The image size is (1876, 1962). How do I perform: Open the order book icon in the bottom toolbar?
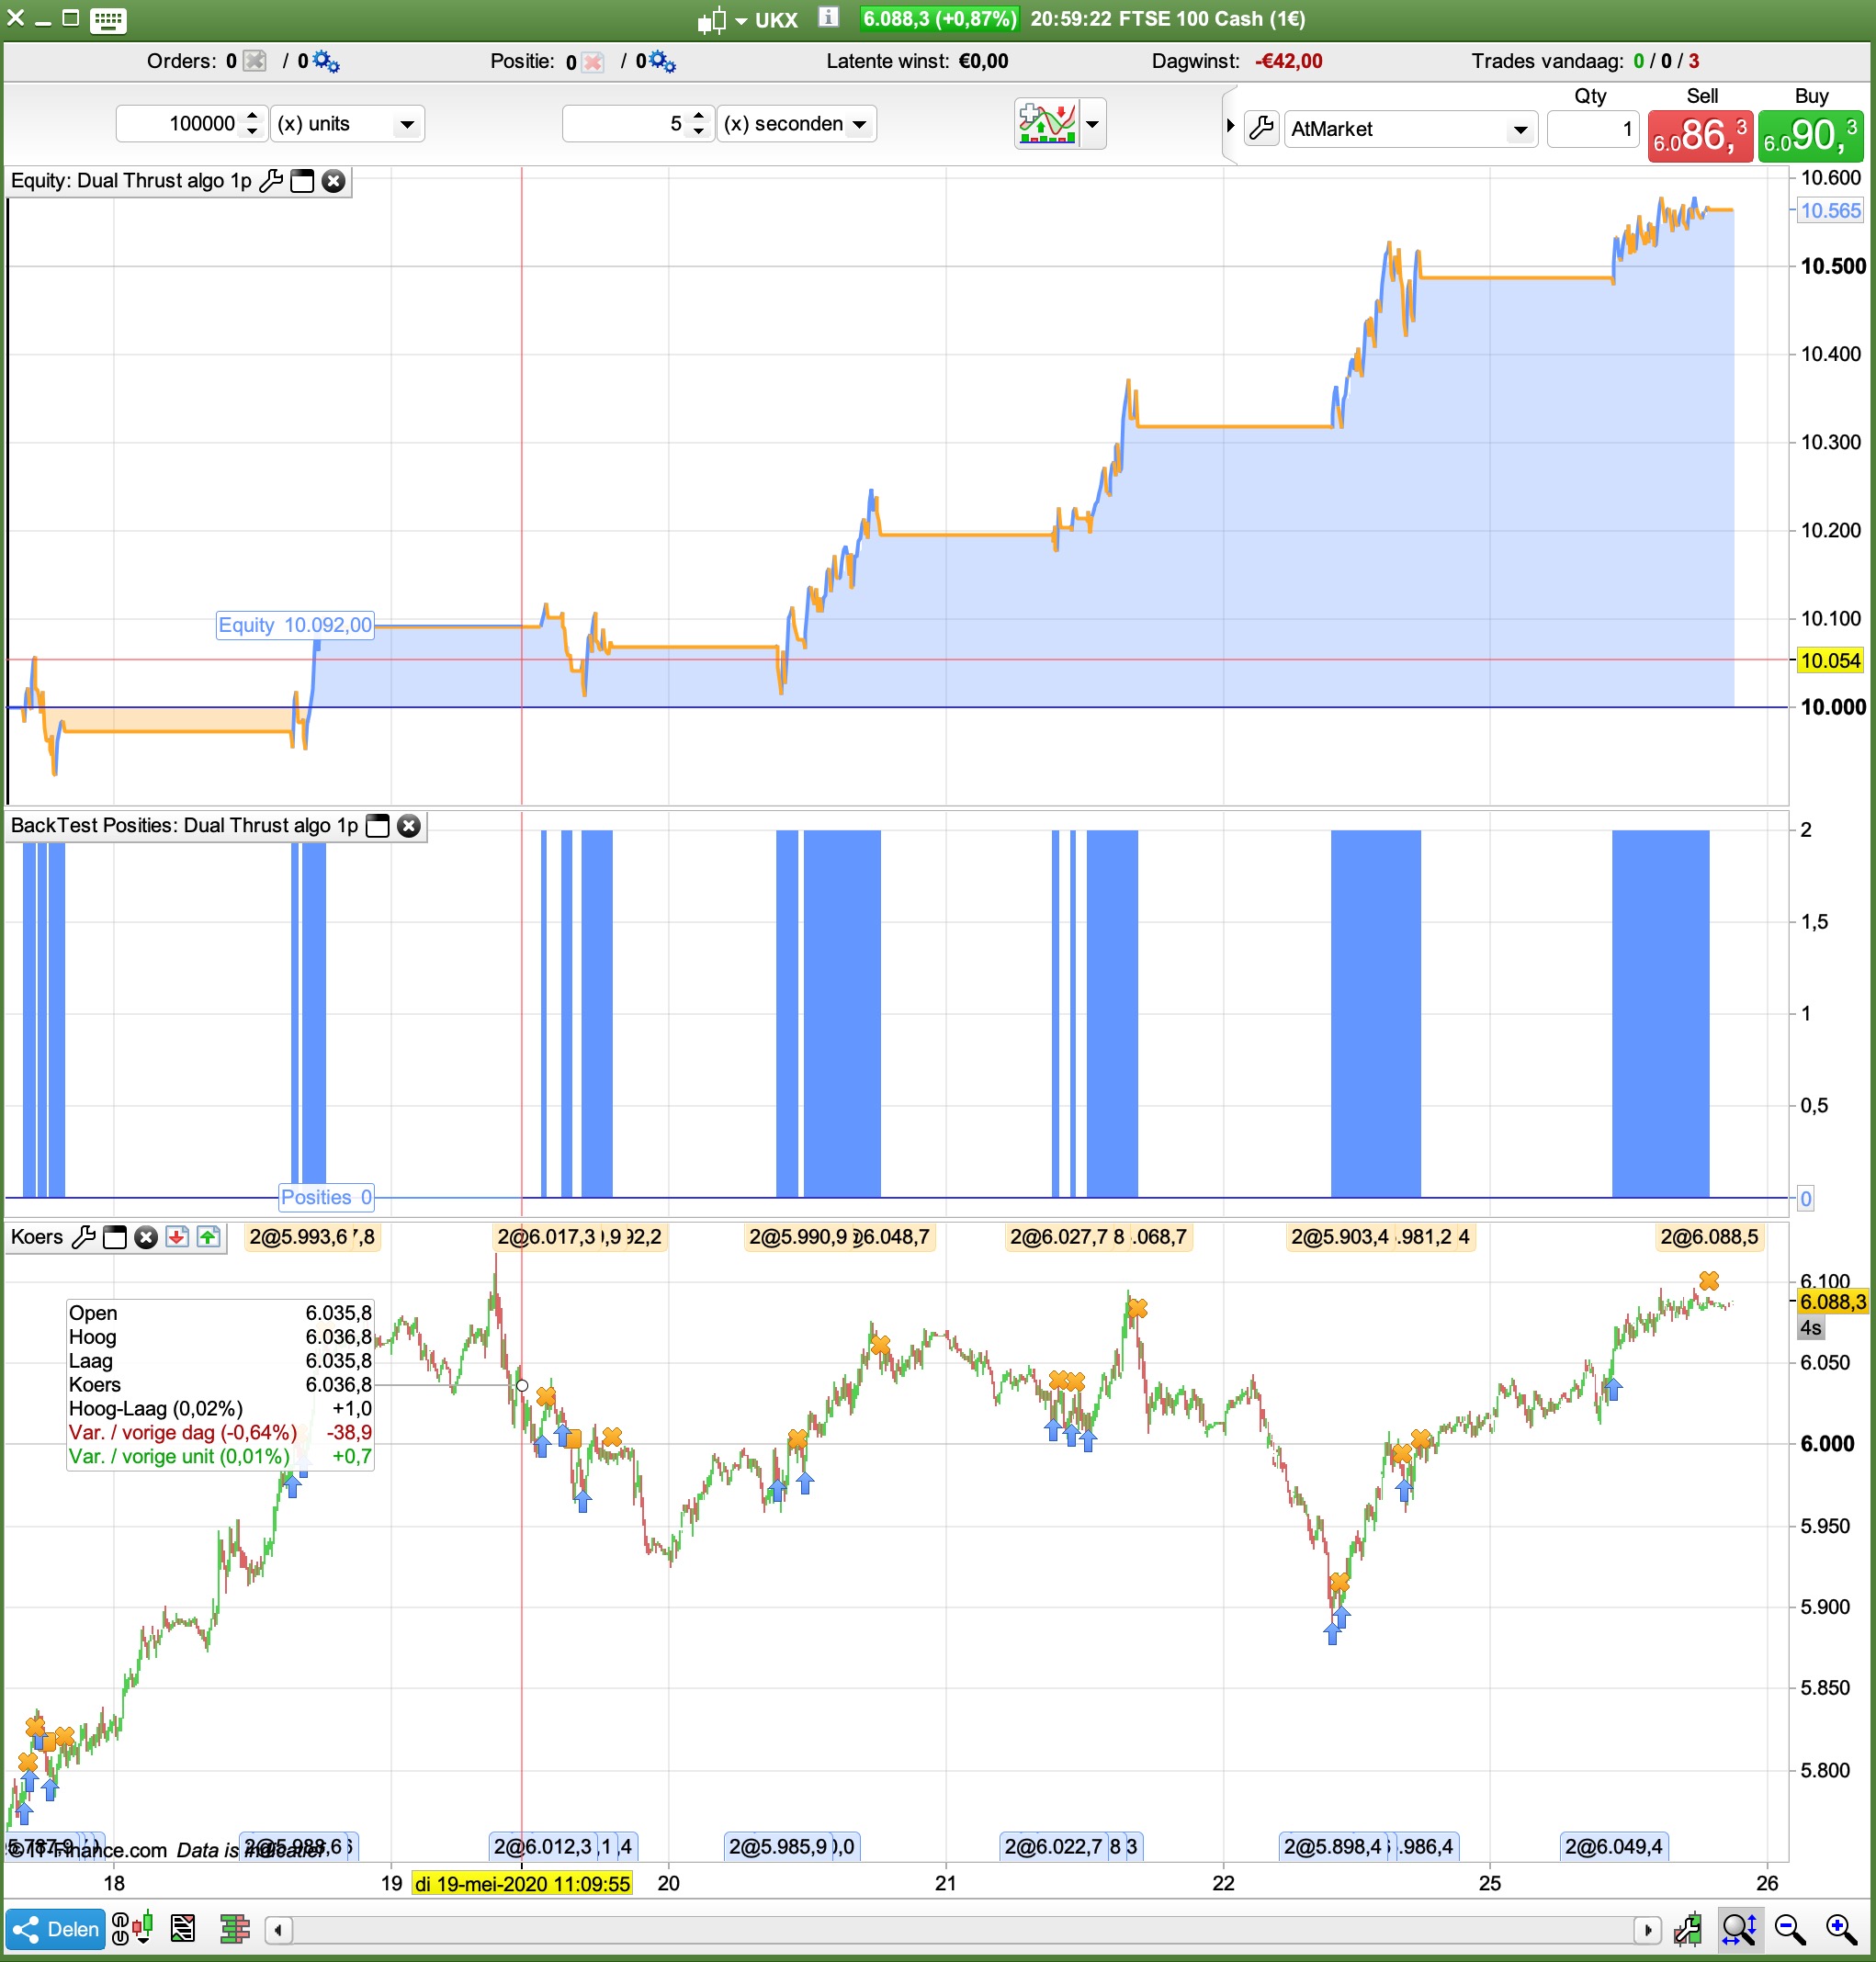[235, 1929]
